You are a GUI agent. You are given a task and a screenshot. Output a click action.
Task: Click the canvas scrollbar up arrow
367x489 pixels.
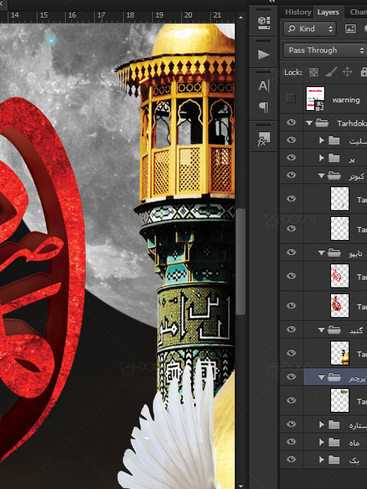[240, 18]
